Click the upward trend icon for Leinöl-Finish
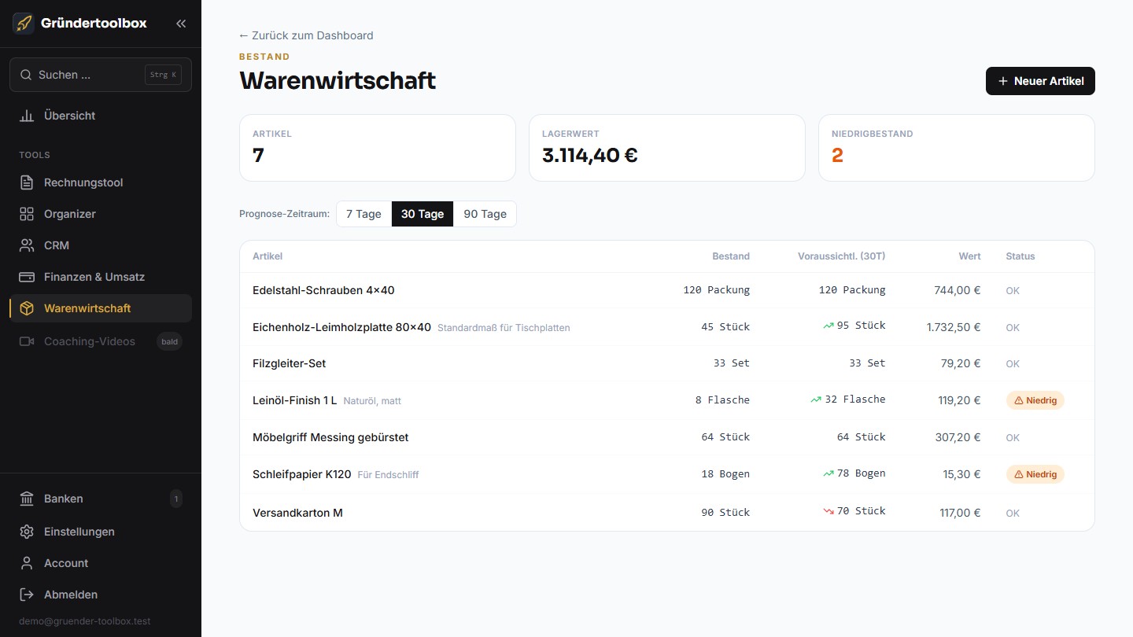 pyautogui.click(x=816, y=400)
